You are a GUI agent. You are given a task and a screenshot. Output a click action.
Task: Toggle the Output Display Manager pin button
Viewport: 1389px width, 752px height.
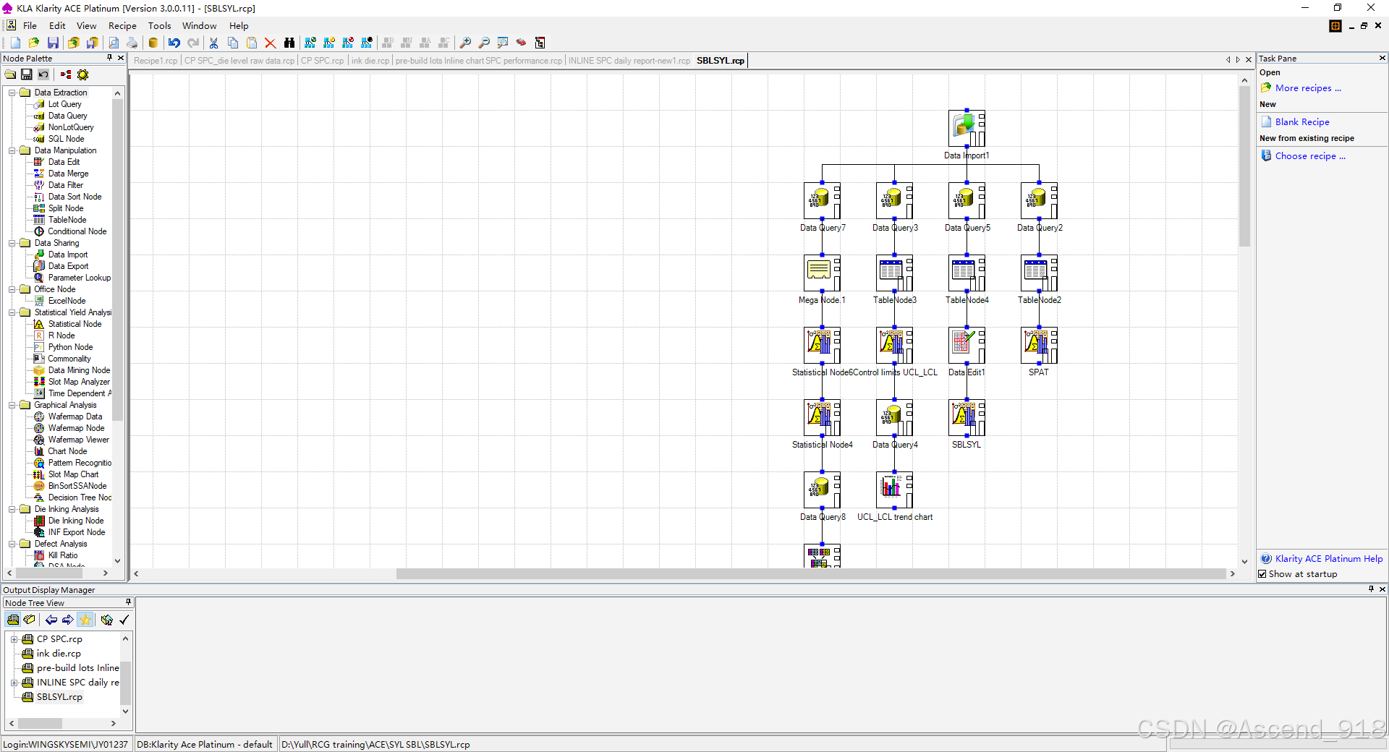pos(1370,589)
